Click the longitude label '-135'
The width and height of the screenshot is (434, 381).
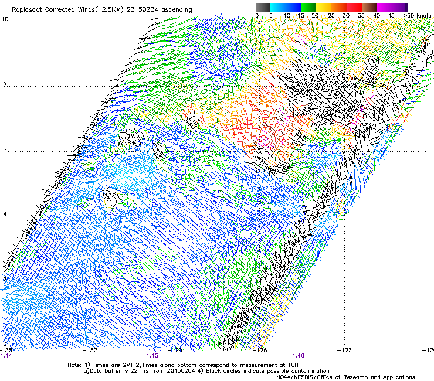[x=6, y=351]
